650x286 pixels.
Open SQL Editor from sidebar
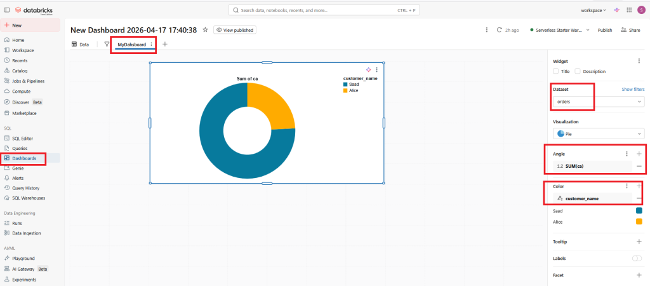pos(22,138)
